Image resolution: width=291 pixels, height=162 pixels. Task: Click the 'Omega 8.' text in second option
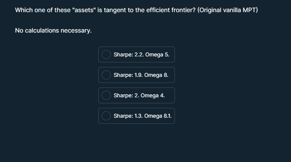(156, 75)
